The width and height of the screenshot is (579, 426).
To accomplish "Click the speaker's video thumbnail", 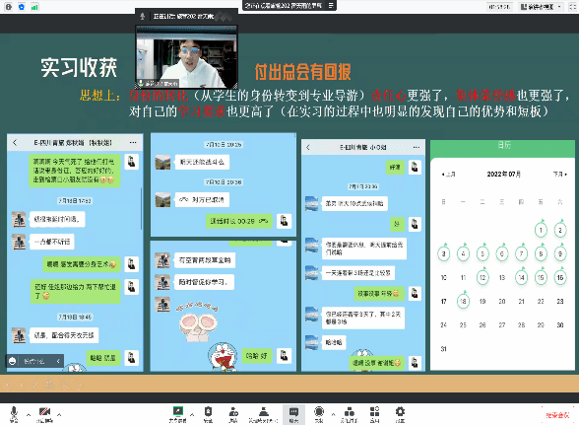I will click(x=187, y=56).
